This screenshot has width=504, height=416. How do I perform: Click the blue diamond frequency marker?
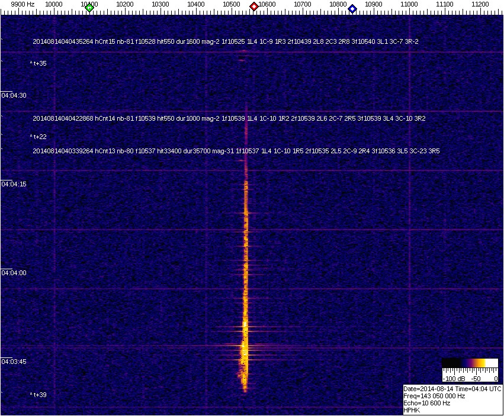[x=352, y=9]
